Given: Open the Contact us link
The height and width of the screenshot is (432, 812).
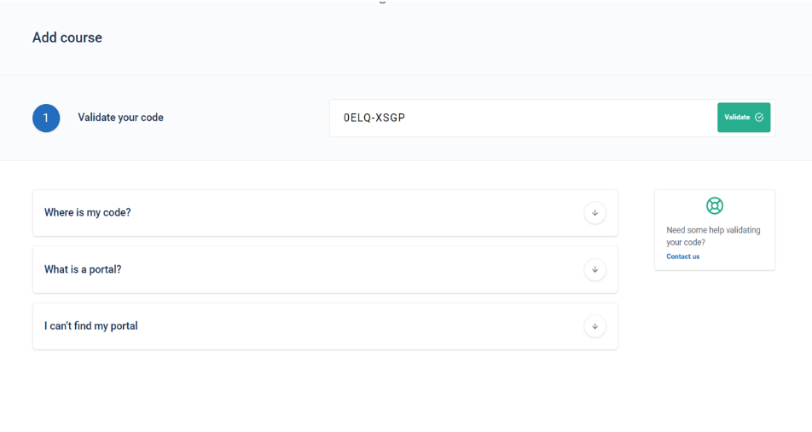Looking at the screenshot, I should pos(682,256).
